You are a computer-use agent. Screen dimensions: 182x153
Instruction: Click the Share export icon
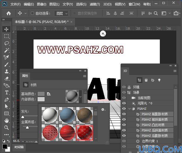coord(176,13)
